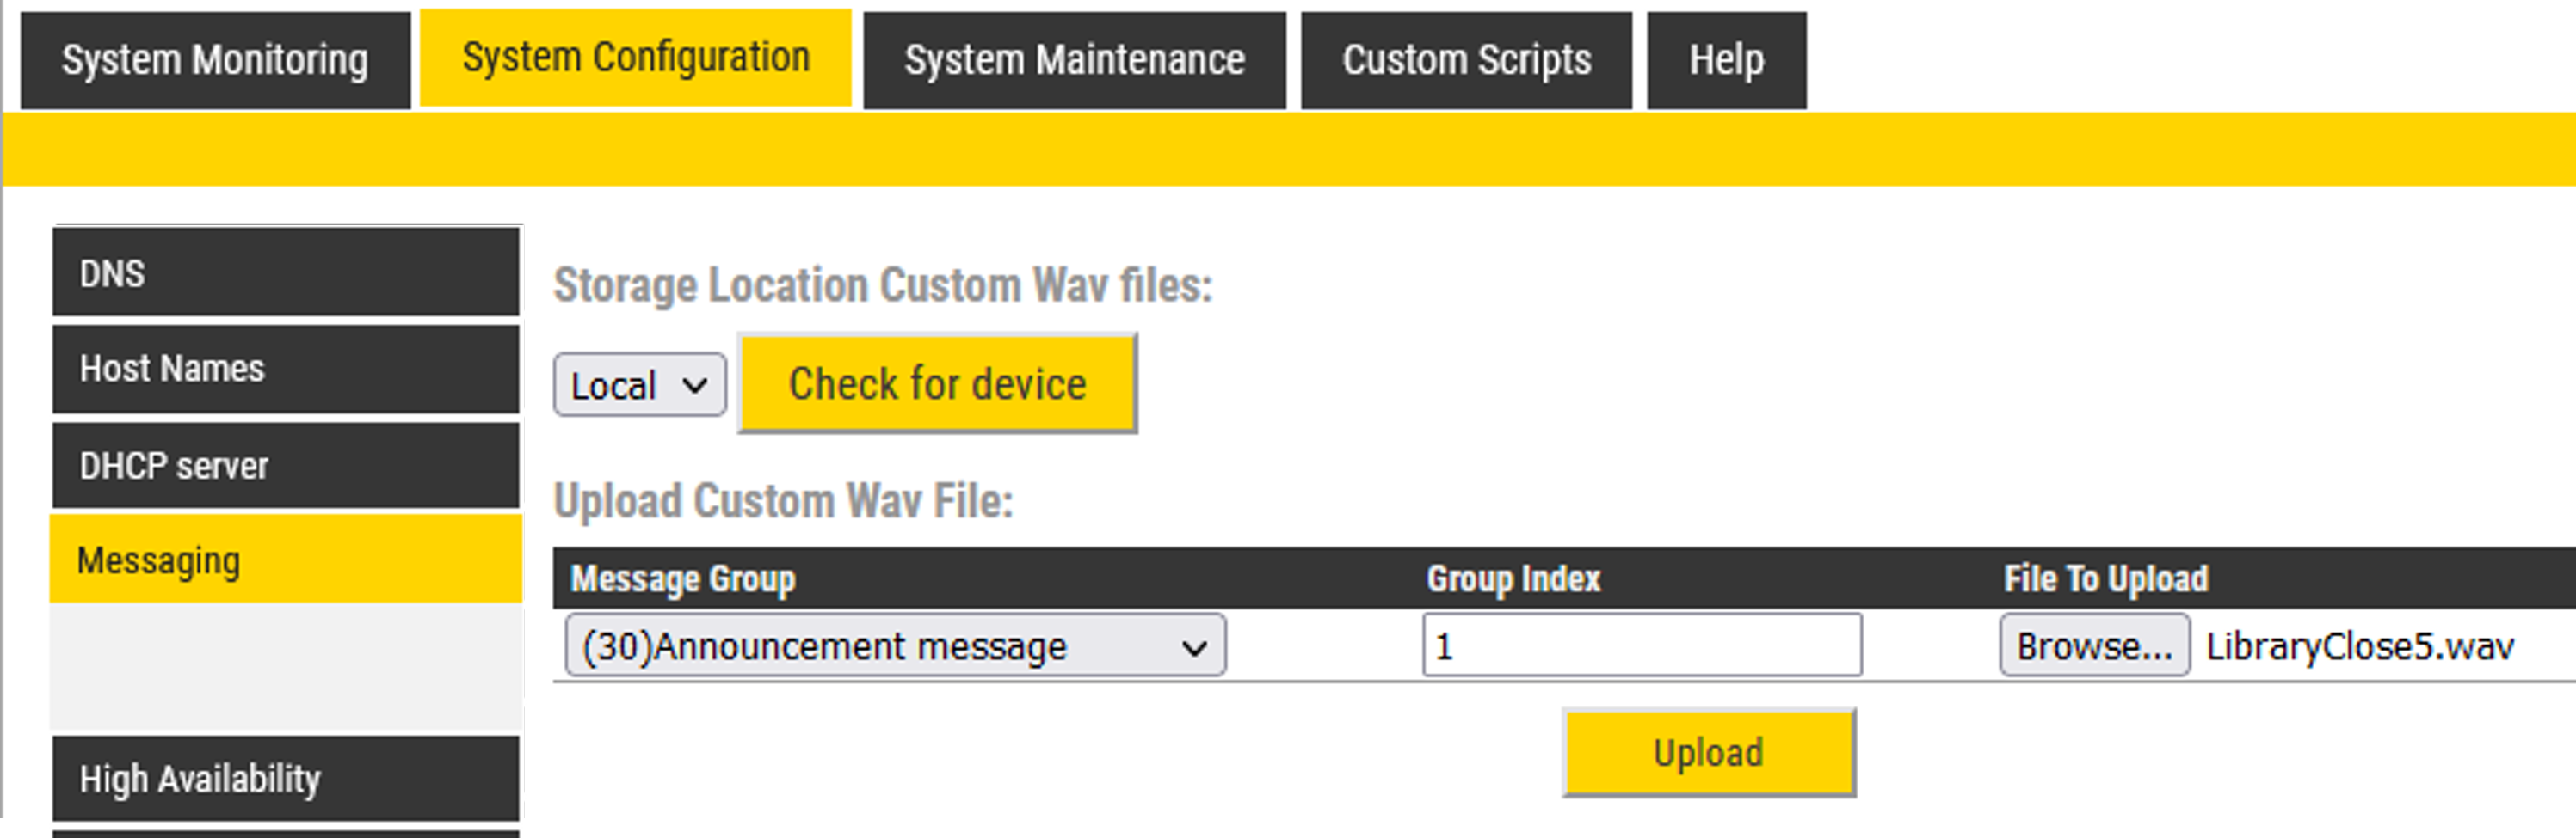
Task: Select the System Configuration tab
Action: [x=635, y=58]
